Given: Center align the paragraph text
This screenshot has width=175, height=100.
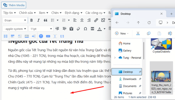Looking at the screenshot, I should pos(82,20).
